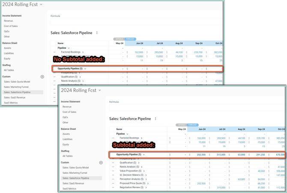This screenshot has height=193, width=287.
Task: Open the three-dot menu by the lower Salesforce Pipeline title
Action: pyautogui.click(x=155, y=119)
